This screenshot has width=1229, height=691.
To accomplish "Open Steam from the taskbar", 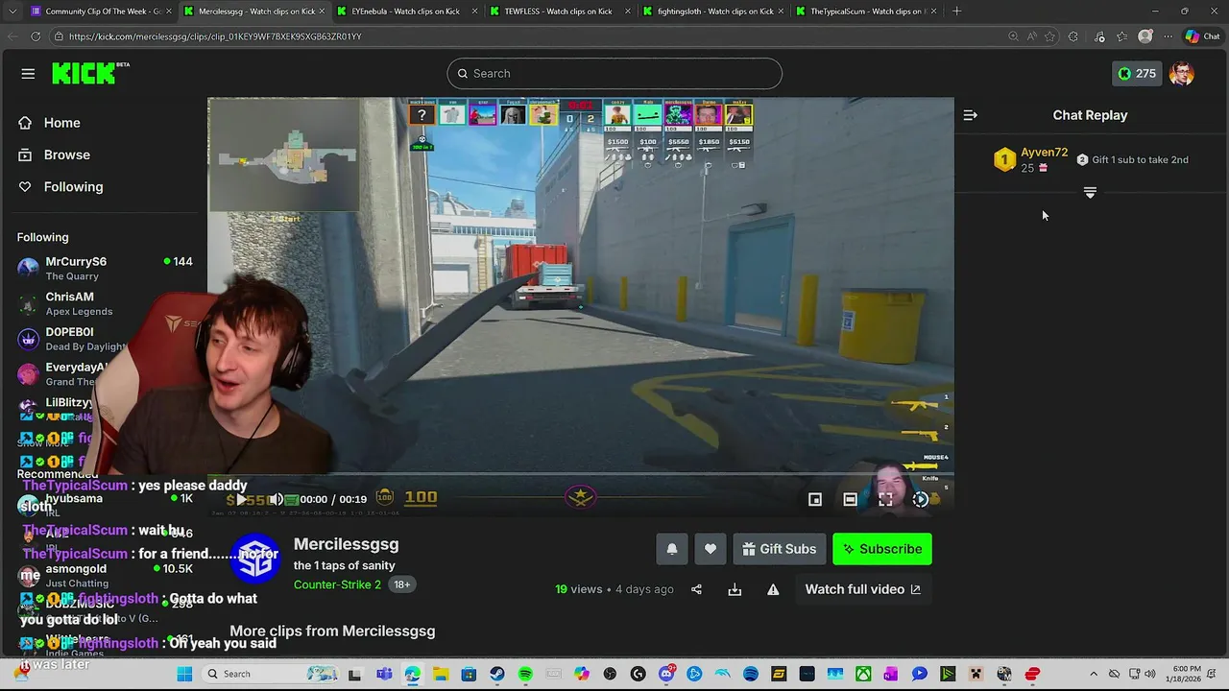I will pos(497,674).
